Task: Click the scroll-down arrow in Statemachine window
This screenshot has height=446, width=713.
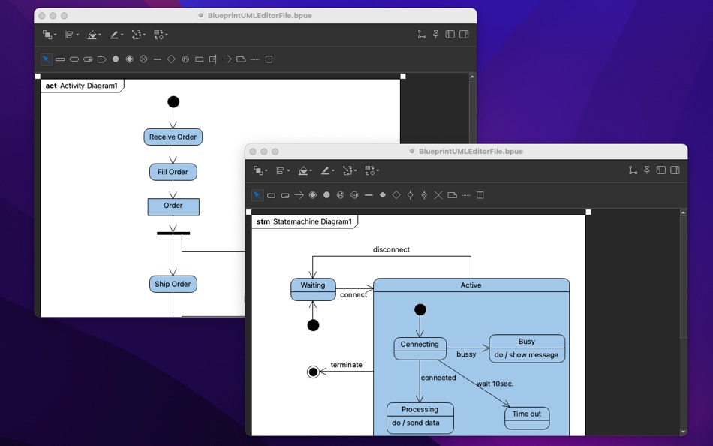Action: [684, 432]
